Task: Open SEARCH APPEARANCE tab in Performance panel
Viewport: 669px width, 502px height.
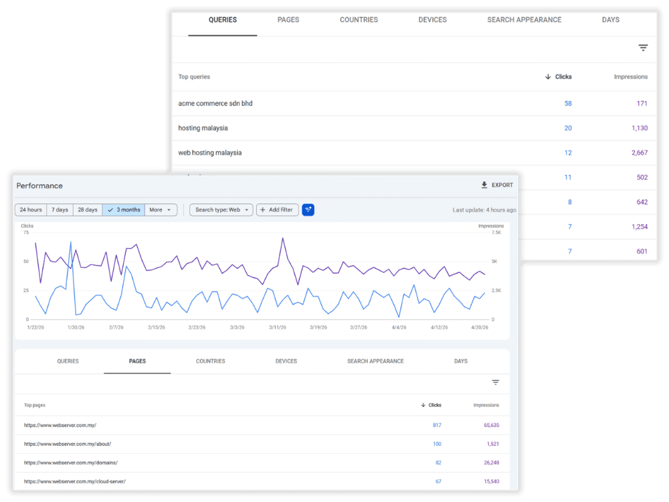Action: (375, 361)
